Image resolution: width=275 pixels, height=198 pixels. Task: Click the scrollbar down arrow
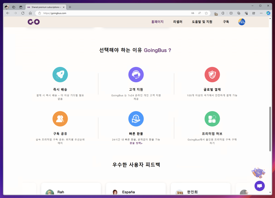pyautogui.click(x=270, y=193)
